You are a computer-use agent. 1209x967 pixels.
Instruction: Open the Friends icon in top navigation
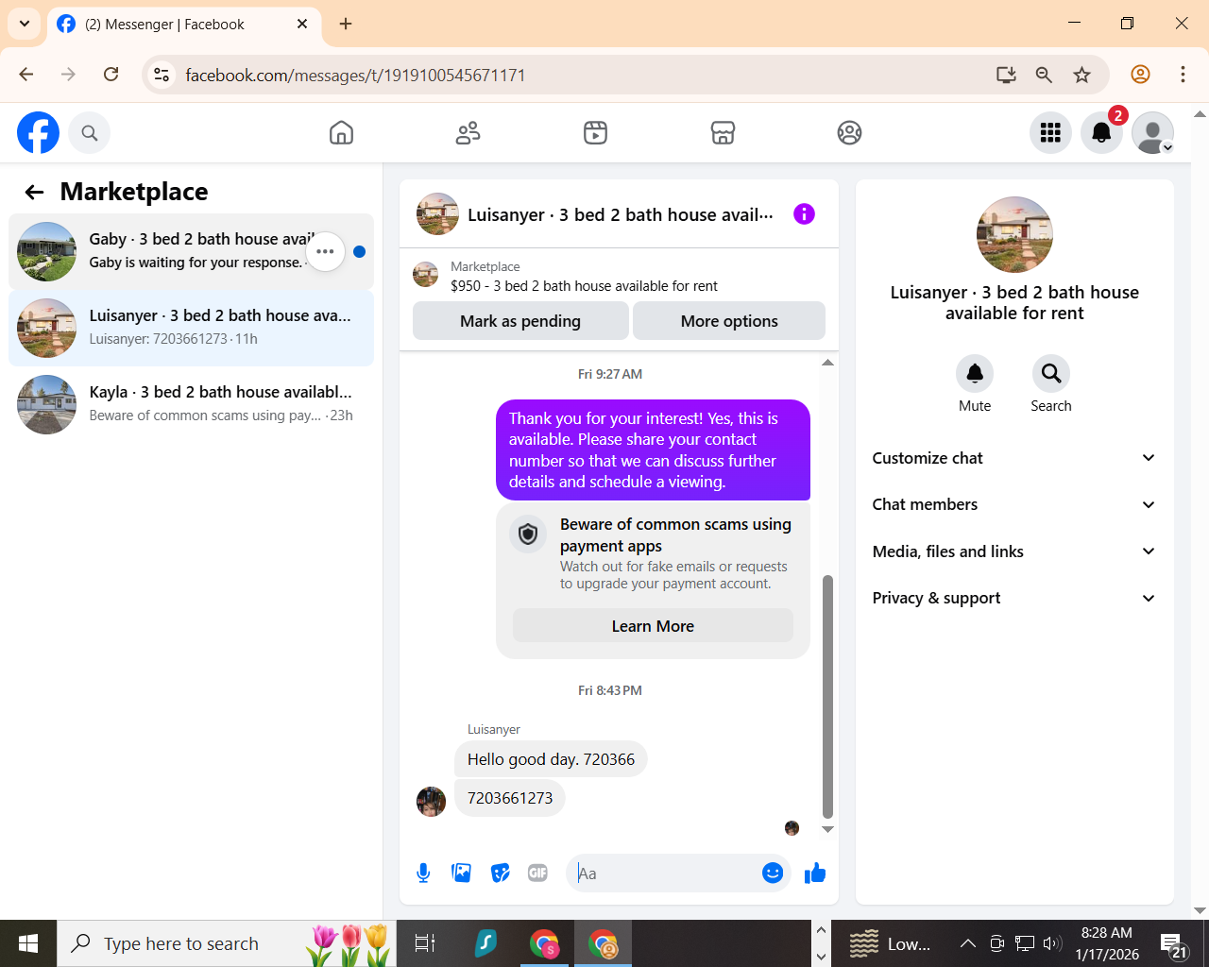[x=468, y=133]
